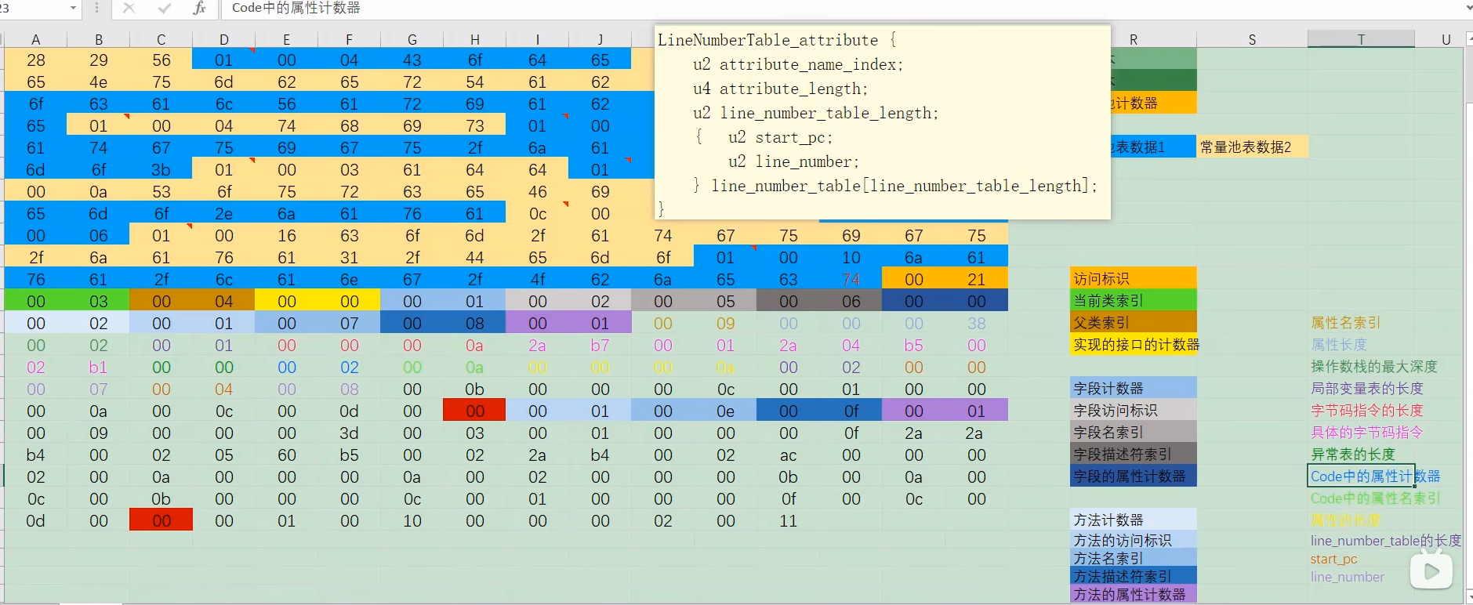The image size is (1473, 605).
Task: Select column A header
Action: pyautogui.click(x=35, y=39)
